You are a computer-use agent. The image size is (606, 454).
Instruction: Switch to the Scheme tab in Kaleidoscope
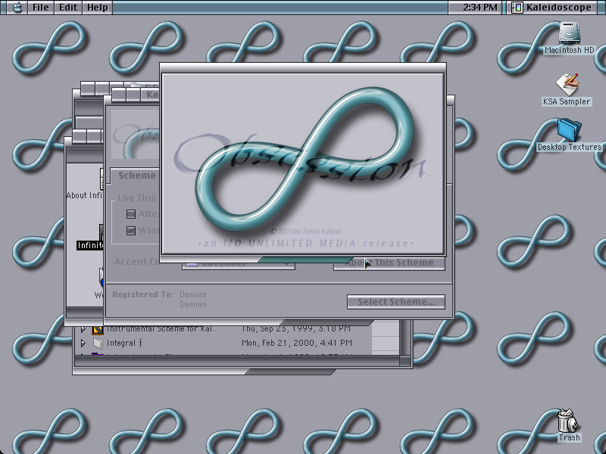[136, 176]
